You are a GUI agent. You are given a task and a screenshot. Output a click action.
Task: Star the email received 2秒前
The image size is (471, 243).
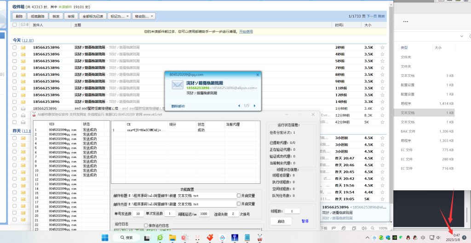(x=382, y=47)
